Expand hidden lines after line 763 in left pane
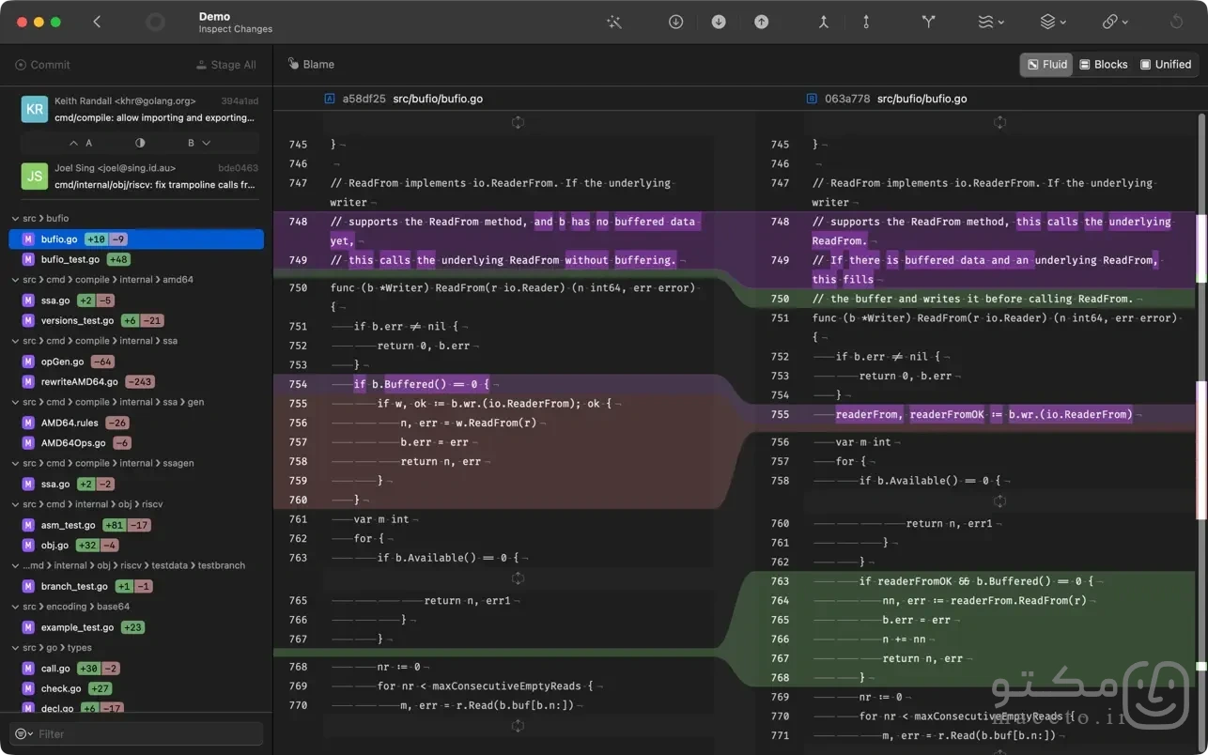The width and height of the screenshot is (1208, 755). pos(518,578)
